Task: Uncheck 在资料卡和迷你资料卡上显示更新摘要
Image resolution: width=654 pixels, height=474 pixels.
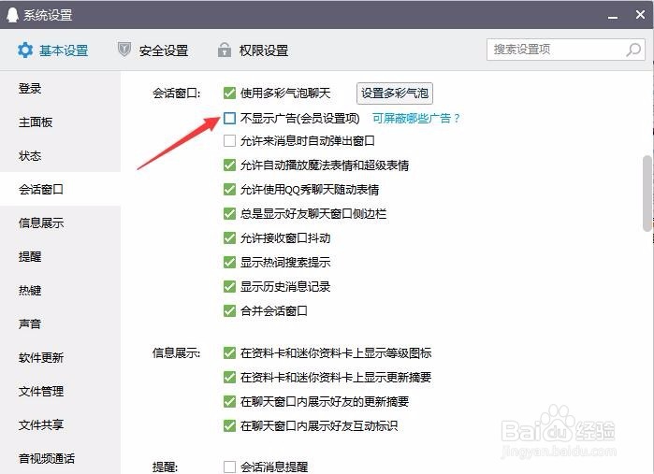Action: pos(229,378)
